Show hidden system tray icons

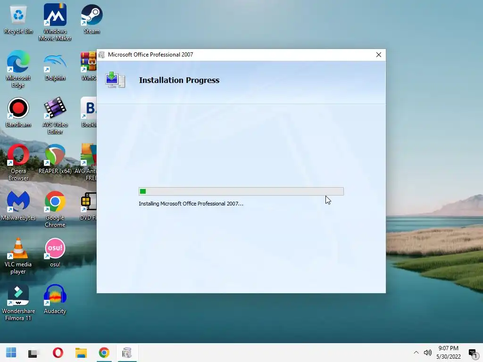[x=416, y=353]
